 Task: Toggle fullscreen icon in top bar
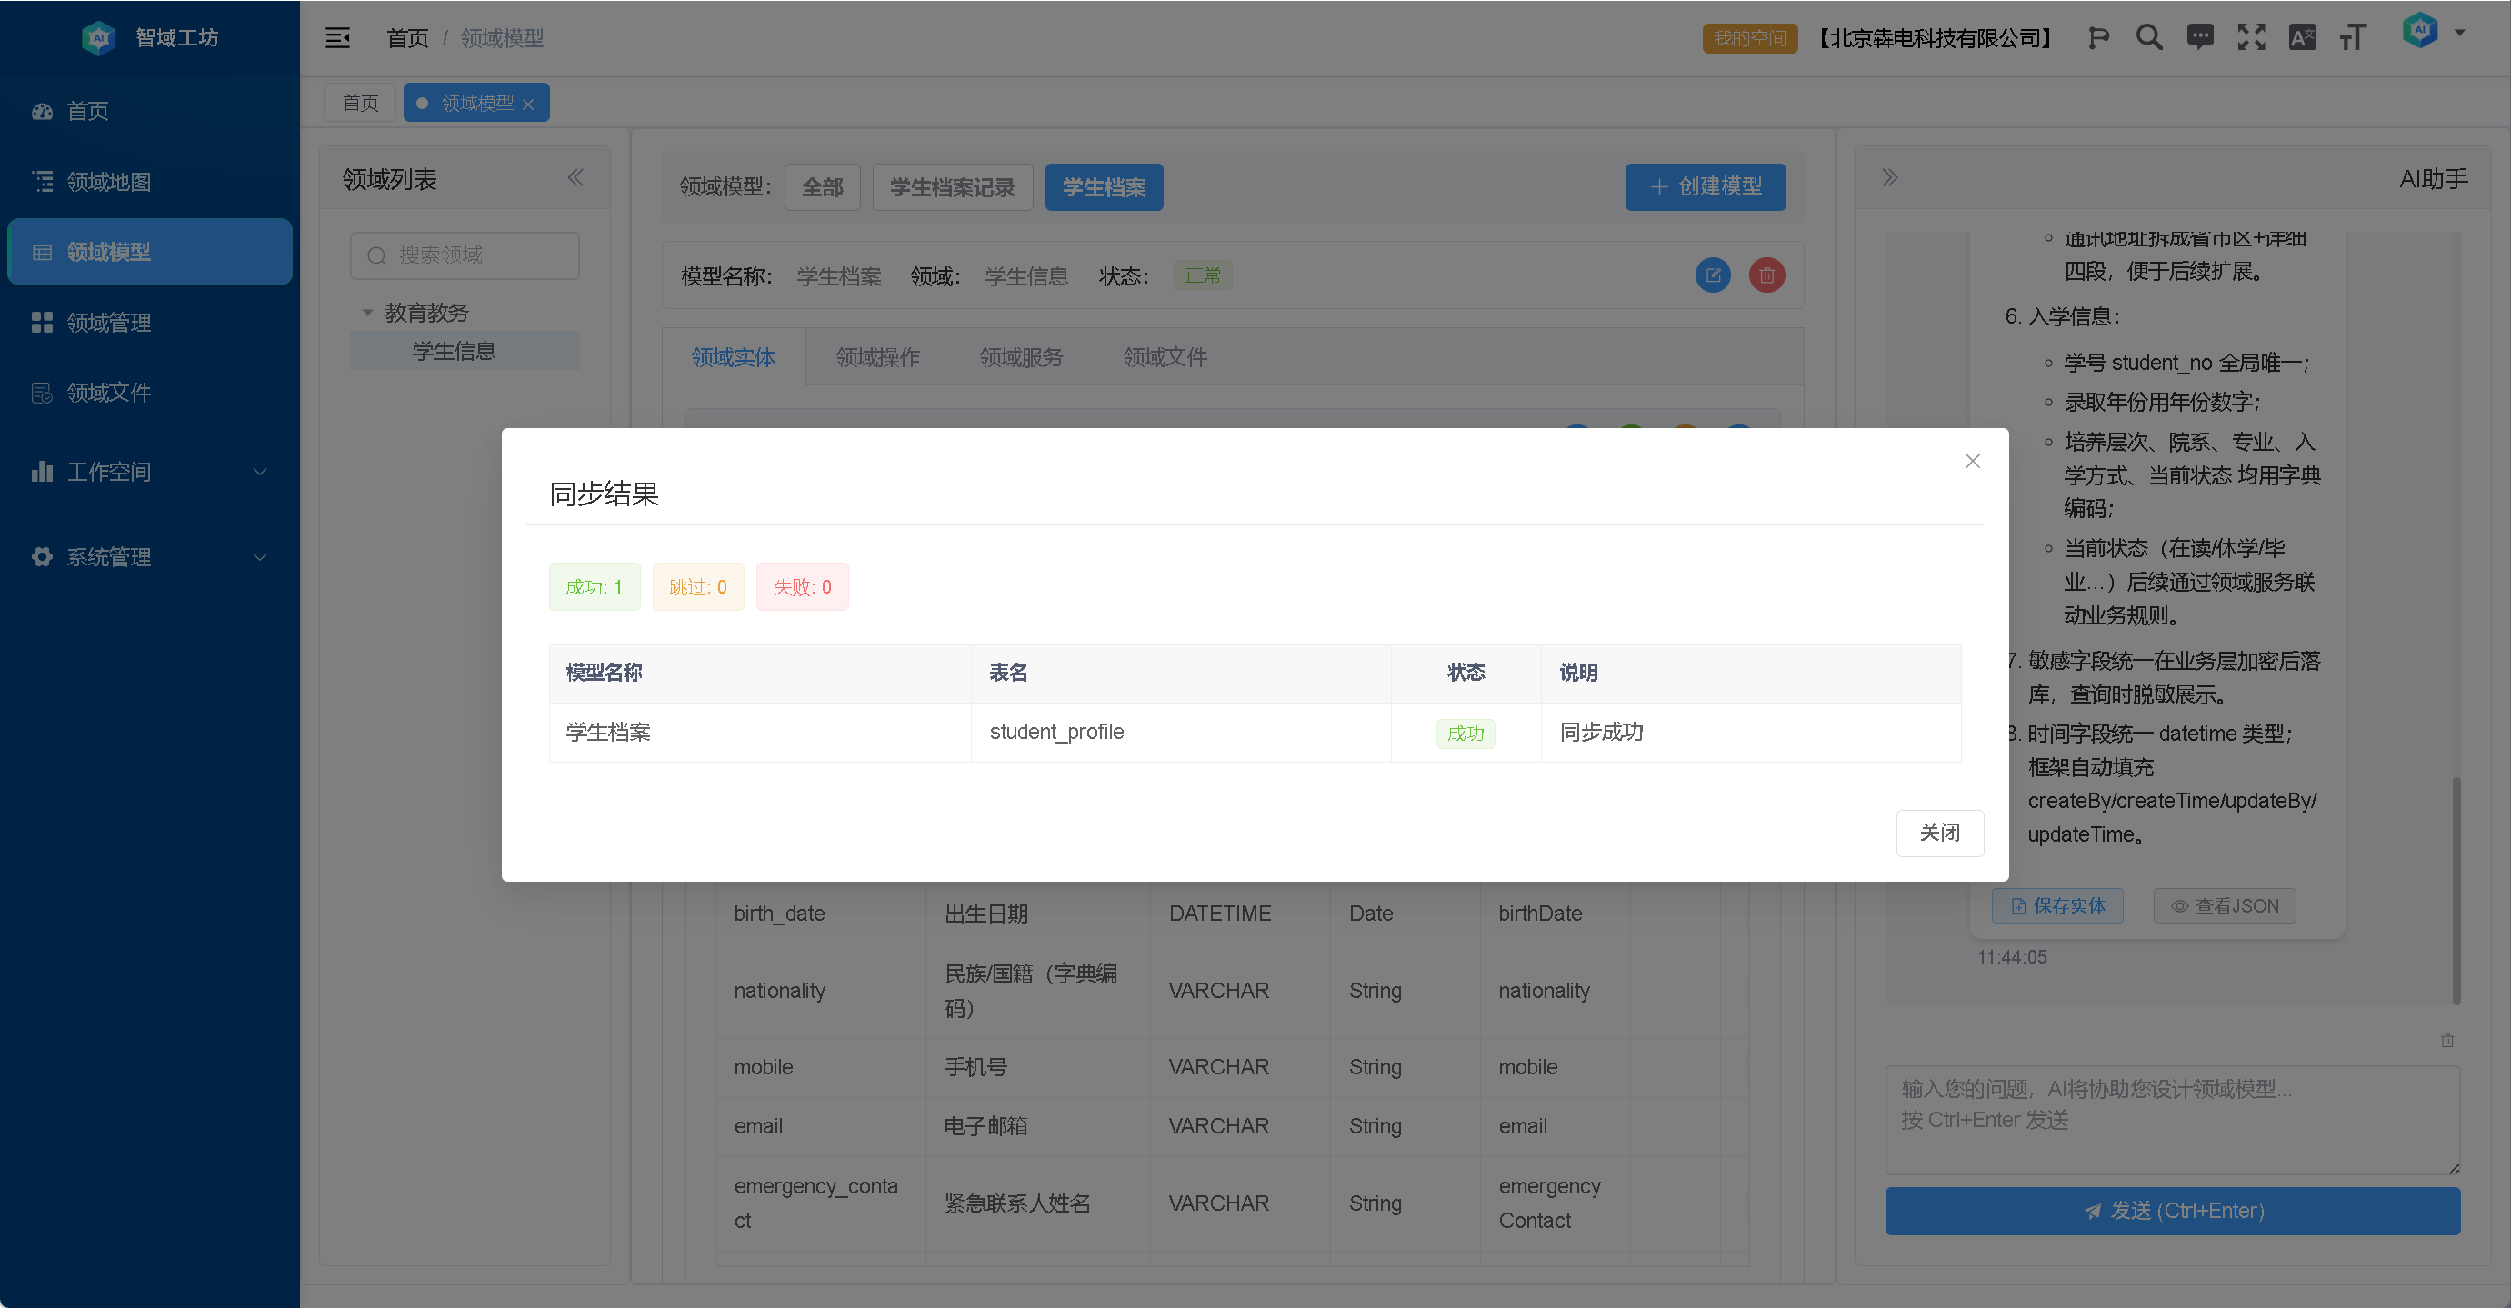click(x=2251, y=38)
